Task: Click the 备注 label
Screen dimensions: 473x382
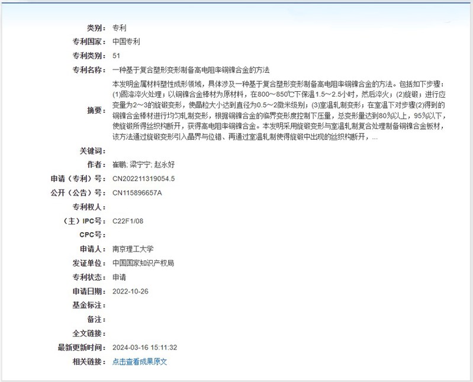Action: pos(96,319)
